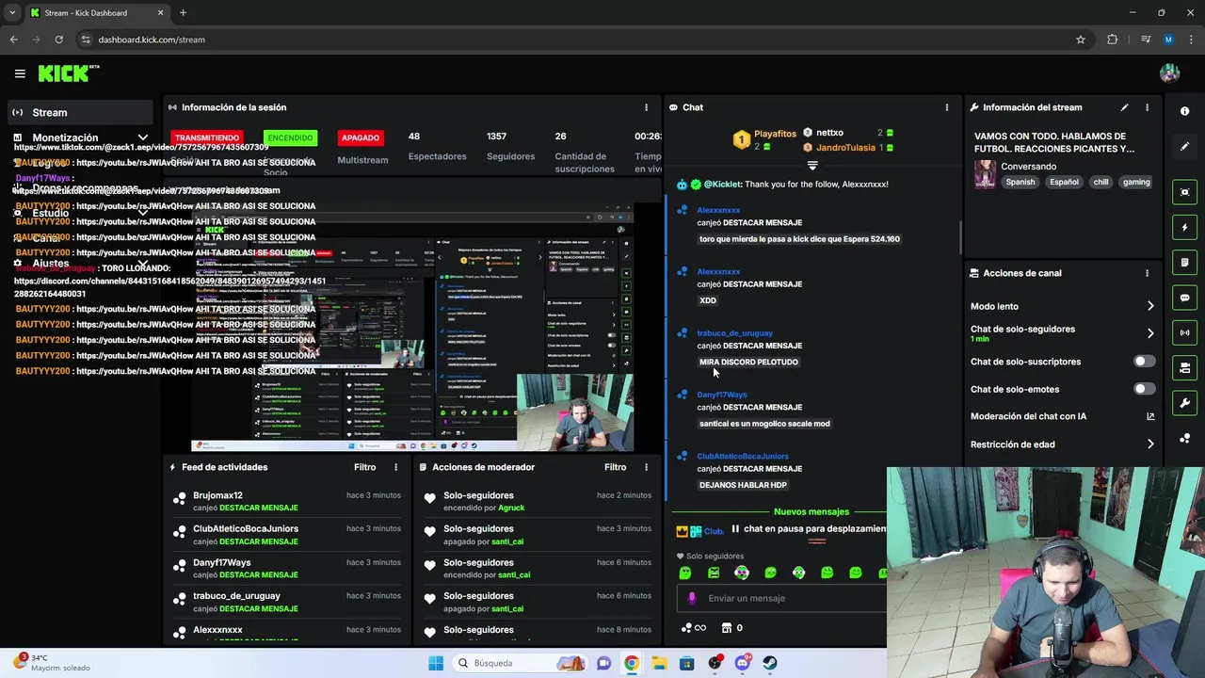Open Chrome extensions puzzle icon

1113,40
